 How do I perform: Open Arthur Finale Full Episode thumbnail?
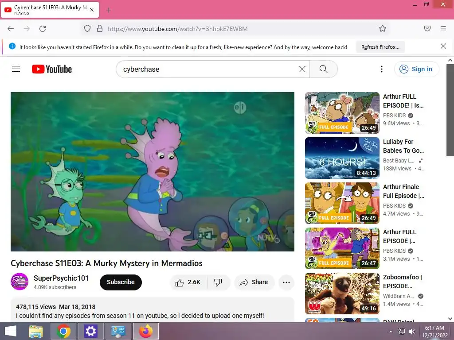[x=342, y=203]
